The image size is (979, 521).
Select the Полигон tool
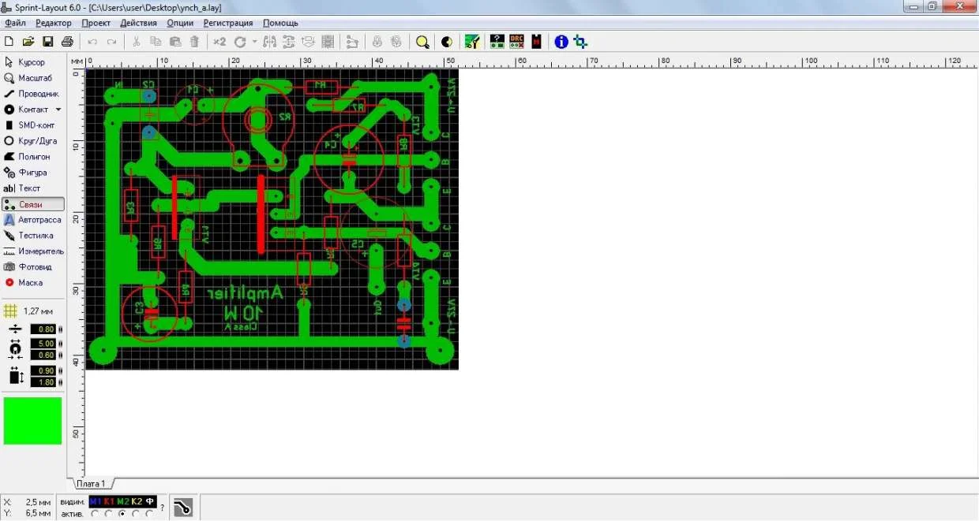click(33, 157)
